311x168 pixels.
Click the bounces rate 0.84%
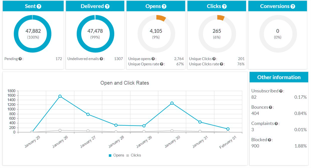(300, 113)
